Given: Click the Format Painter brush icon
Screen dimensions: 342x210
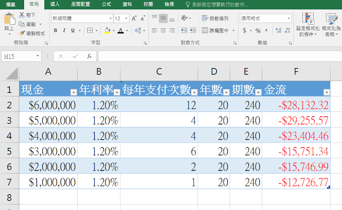Looking at the screenshot, I should [22, 33].
